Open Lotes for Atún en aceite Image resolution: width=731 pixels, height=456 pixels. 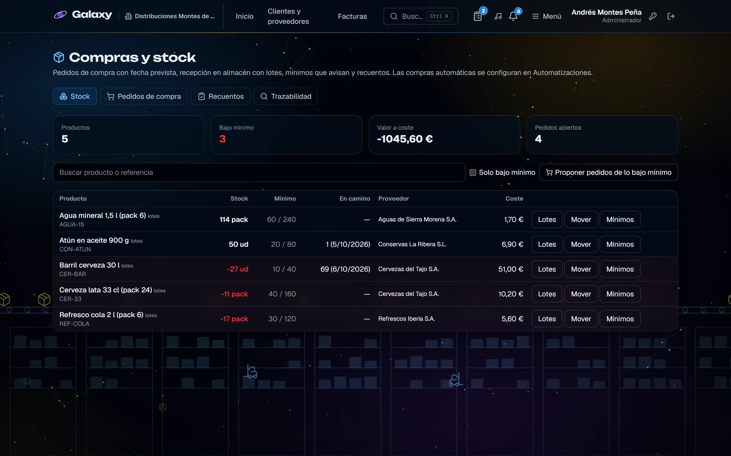(x=547, y=244)
